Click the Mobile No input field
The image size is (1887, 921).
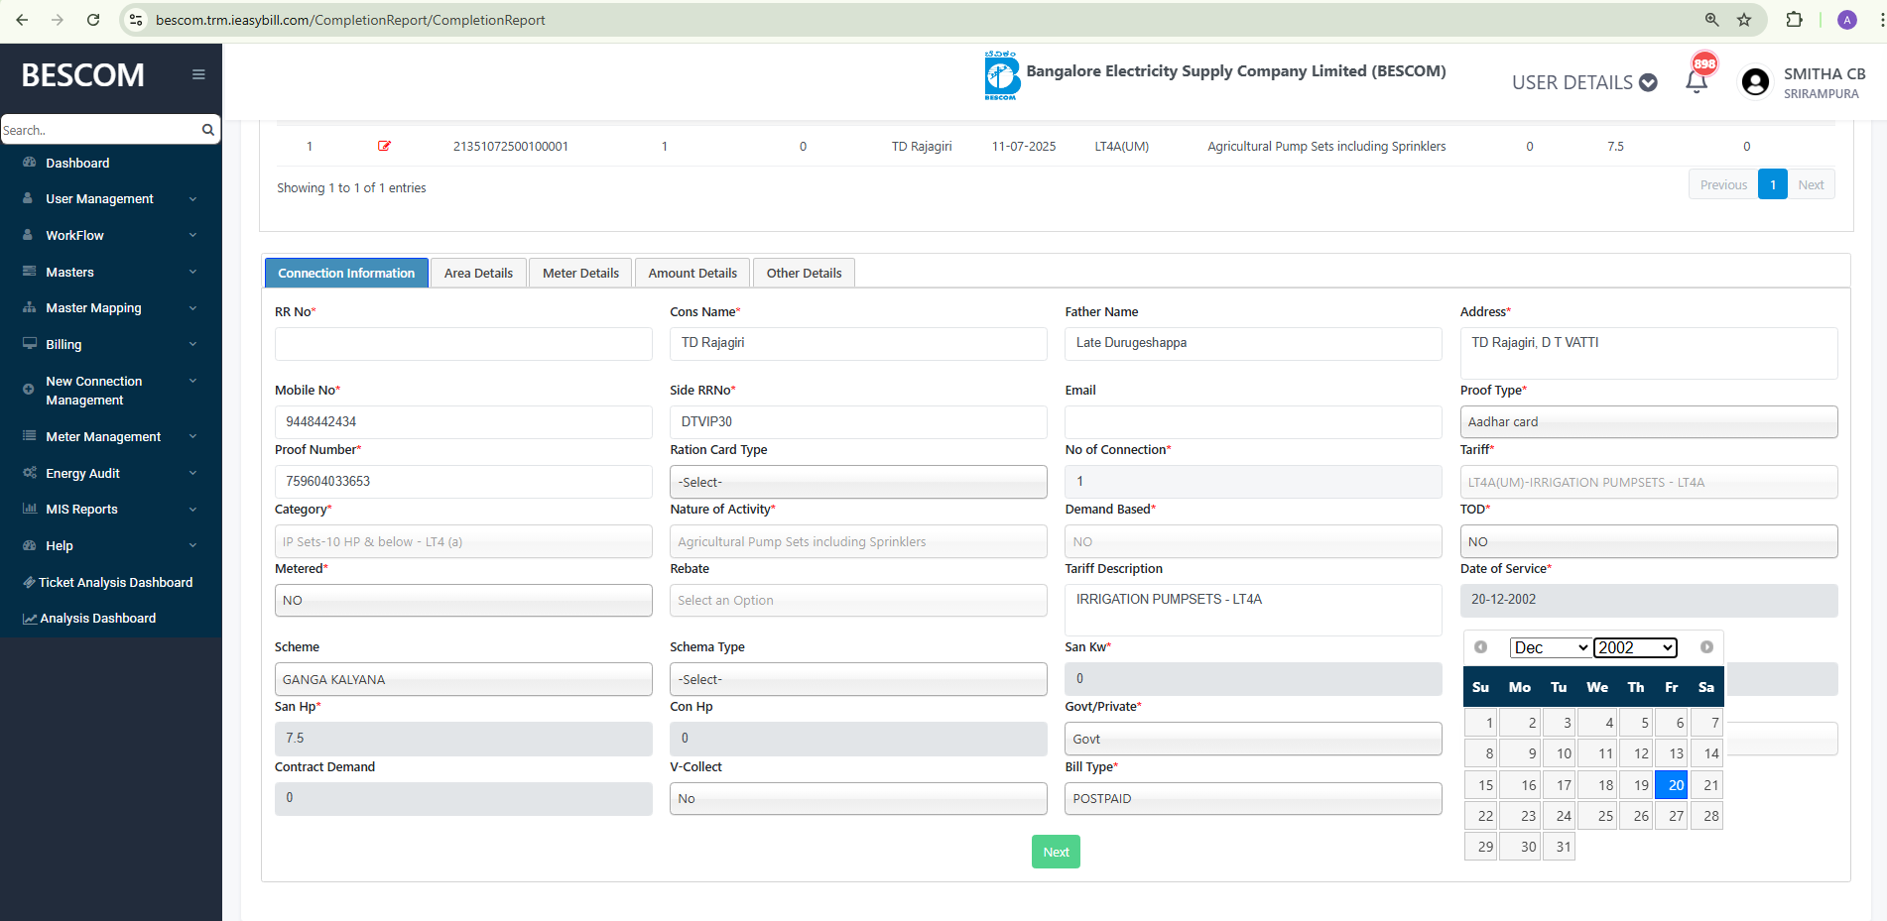[x=463, y=421]
